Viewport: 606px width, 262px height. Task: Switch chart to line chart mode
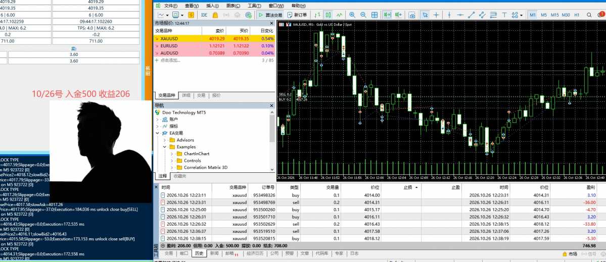click(x=339, y=15)
